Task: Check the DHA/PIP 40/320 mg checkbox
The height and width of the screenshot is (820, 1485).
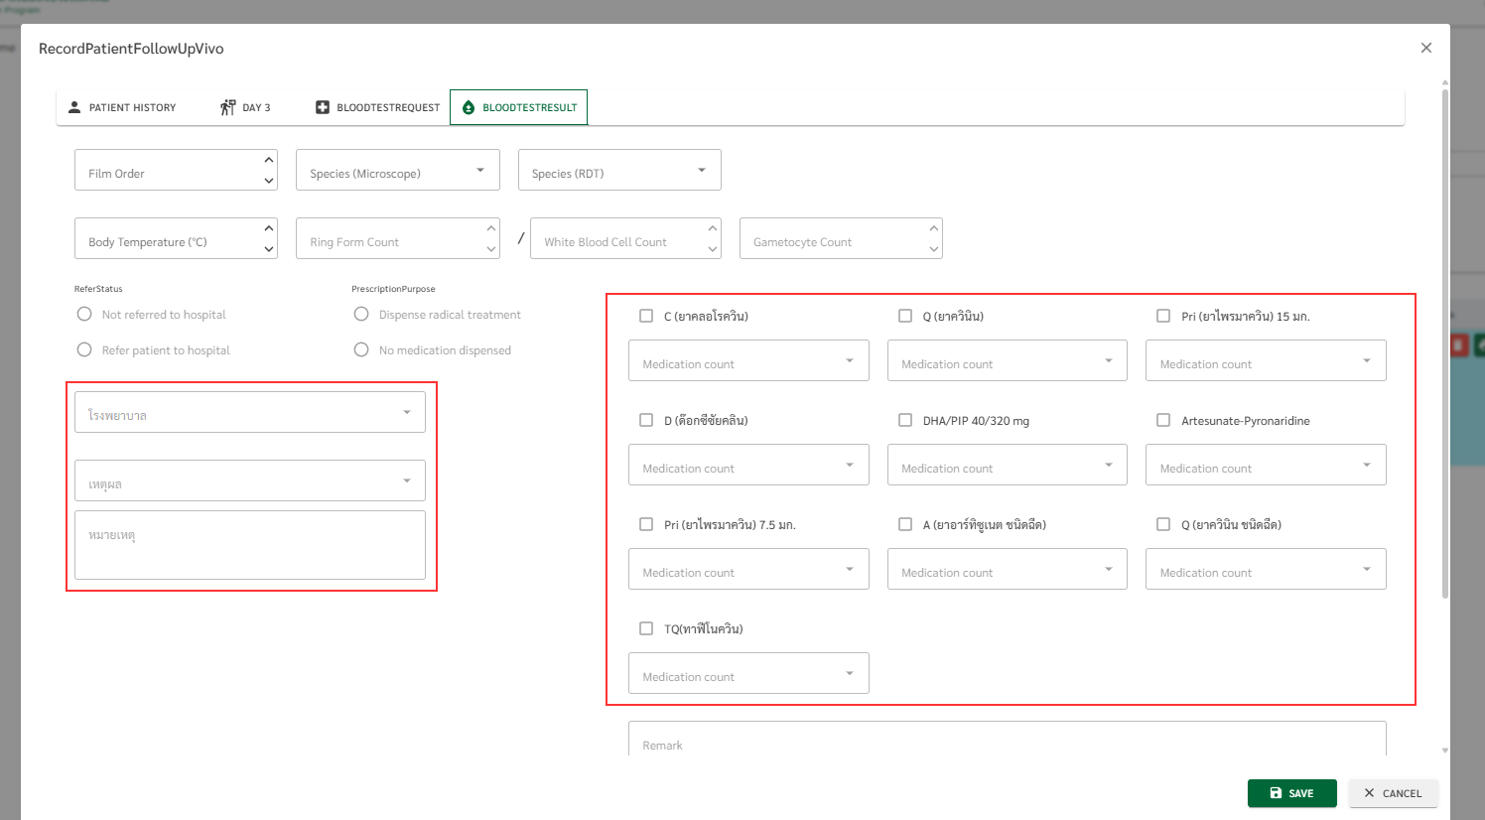Action: pyautogui.click(x=905, y=420)
